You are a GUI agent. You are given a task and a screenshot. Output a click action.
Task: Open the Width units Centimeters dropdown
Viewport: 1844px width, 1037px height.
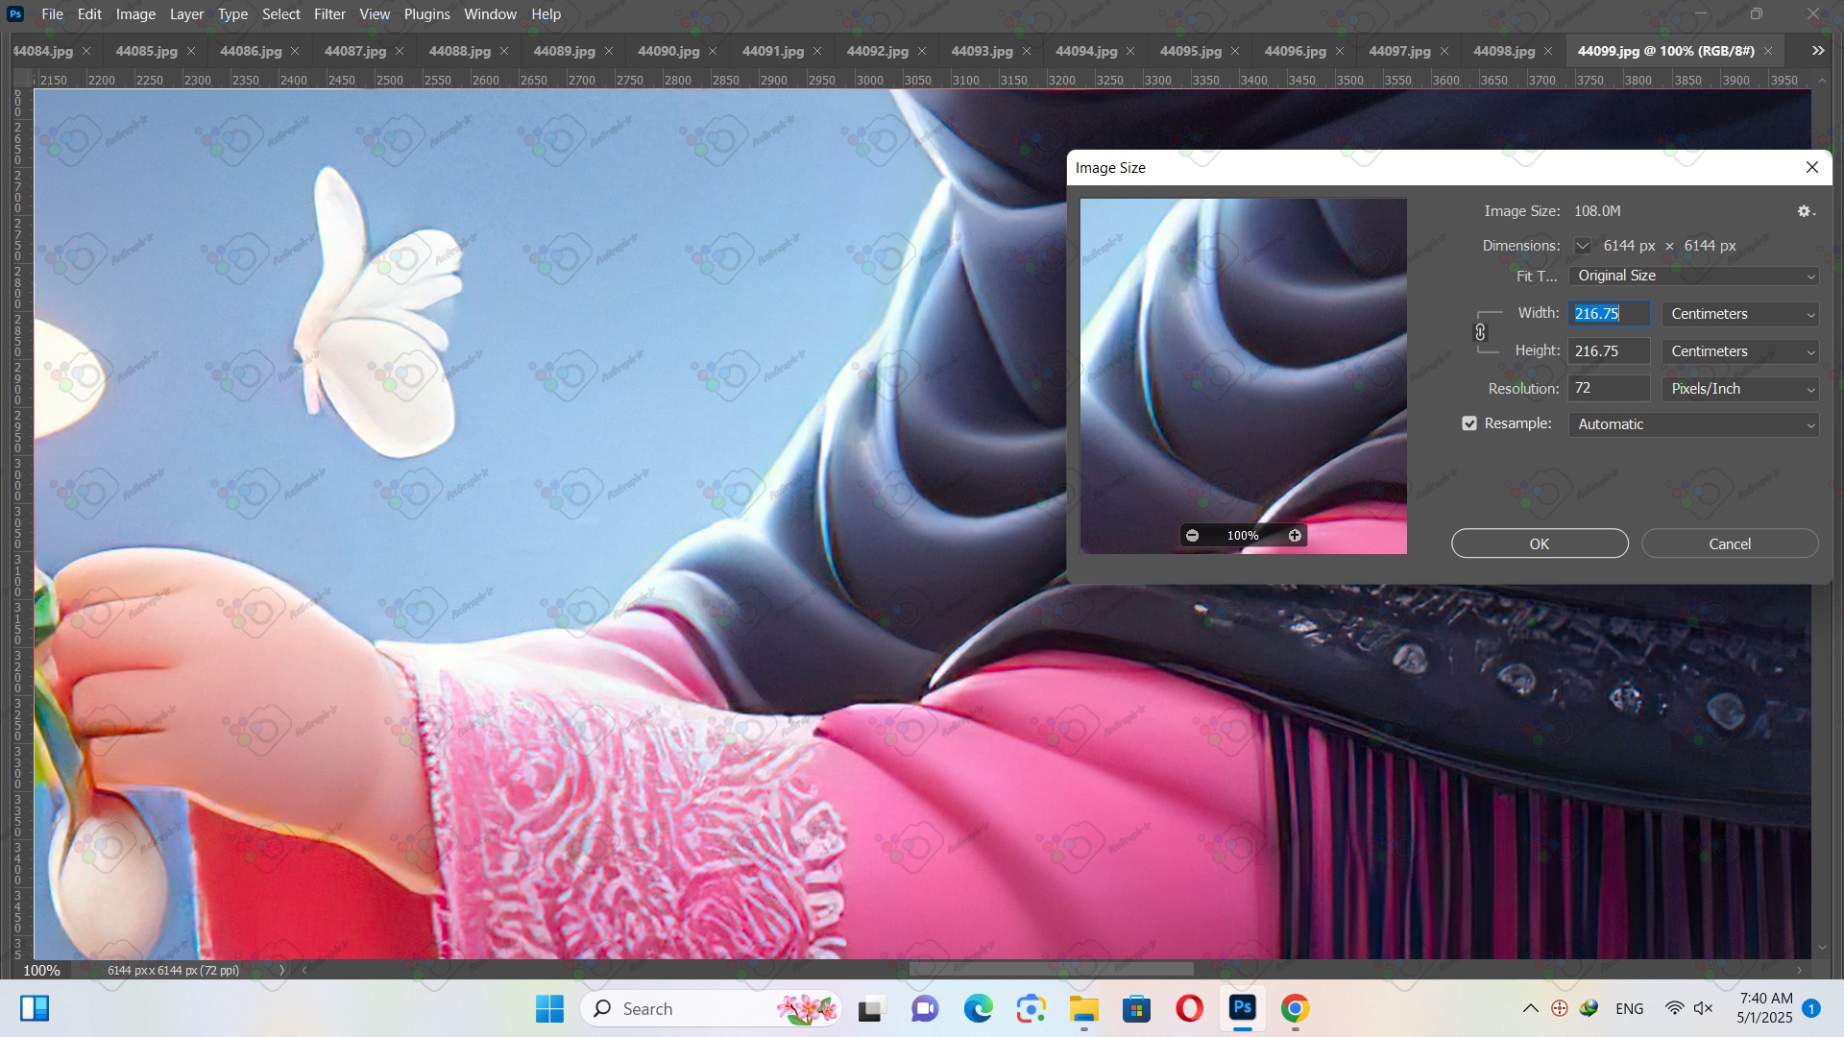click(x=1740, y=314)
